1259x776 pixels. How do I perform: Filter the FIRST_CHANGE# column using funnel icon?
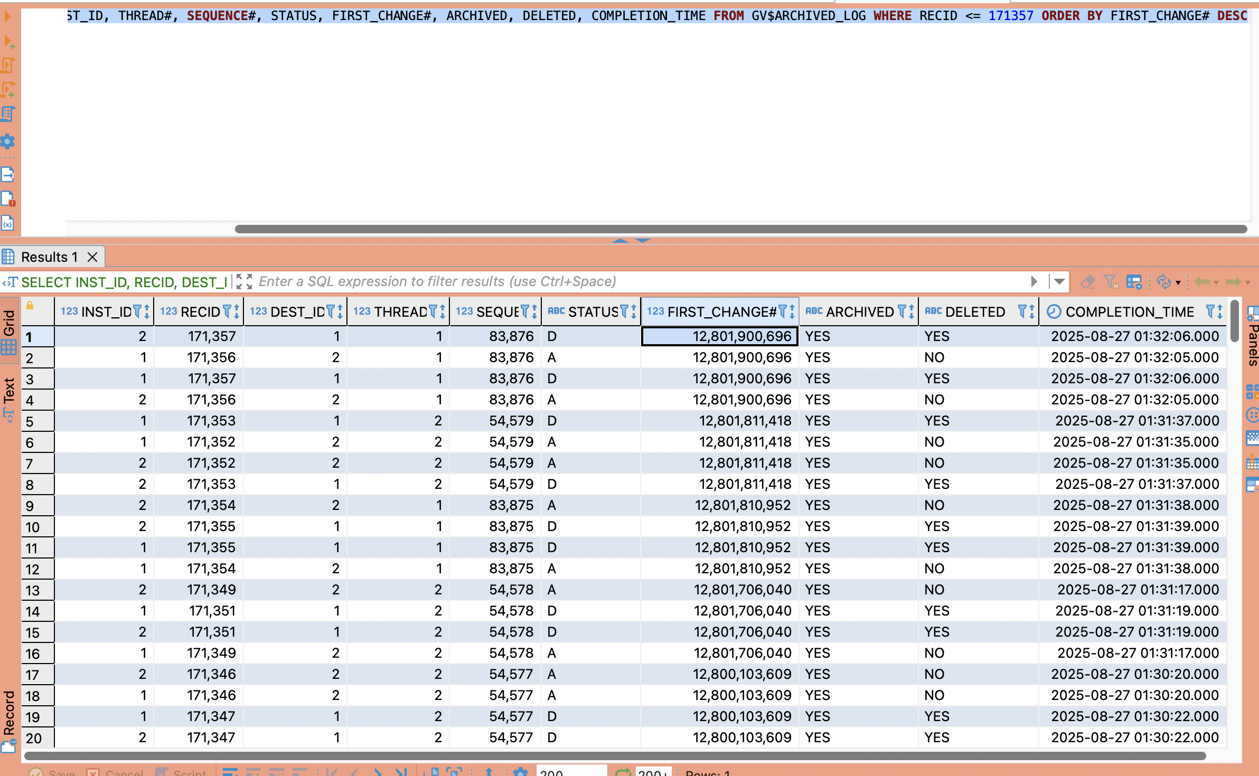782,312
